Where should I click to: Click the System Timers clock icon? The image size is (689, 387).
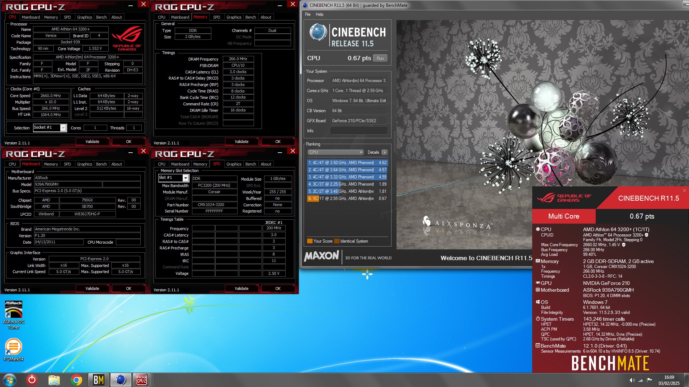(x=538, y=319)
